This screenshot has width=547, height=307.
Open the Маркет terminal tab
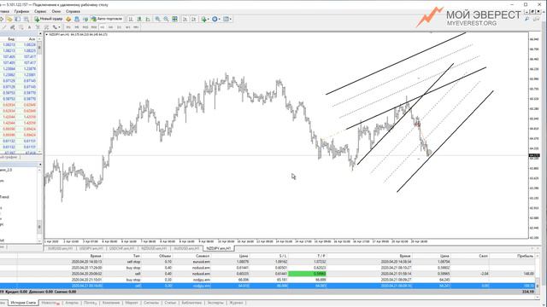pyautogui.click(x=132, y=303)
